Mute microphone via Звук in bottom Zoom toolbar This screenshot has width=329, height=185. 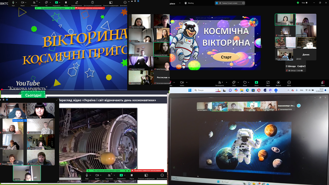pyautogui.click(x=87, y=177)
